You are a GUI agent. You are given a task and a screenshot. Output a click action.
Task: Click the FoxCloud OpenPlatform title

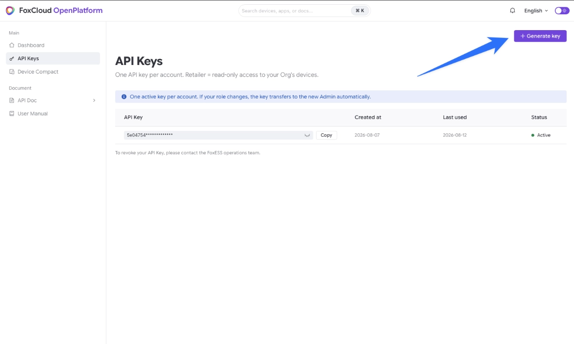pos(61,11)
